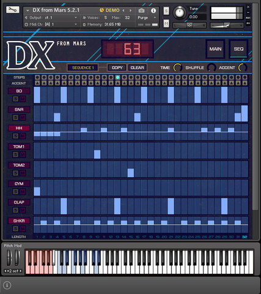The height and width of the screenshot is (294, 261).
Task: Click the BD first step bar
Action: click(37, 95)
